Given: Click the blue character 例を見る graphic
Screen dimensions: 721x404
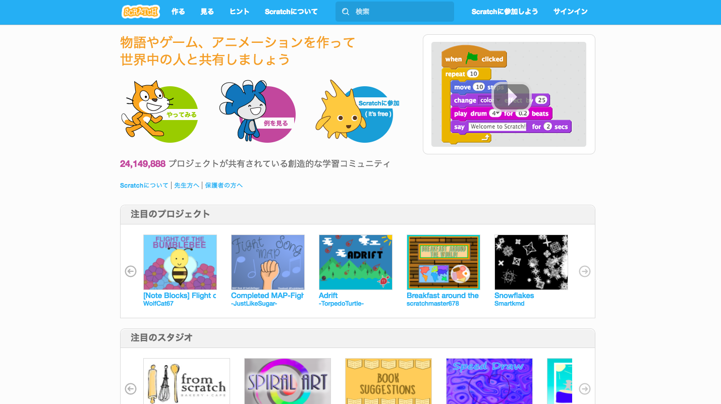Looking at the screenshot, I should click(x=257, y=111).
